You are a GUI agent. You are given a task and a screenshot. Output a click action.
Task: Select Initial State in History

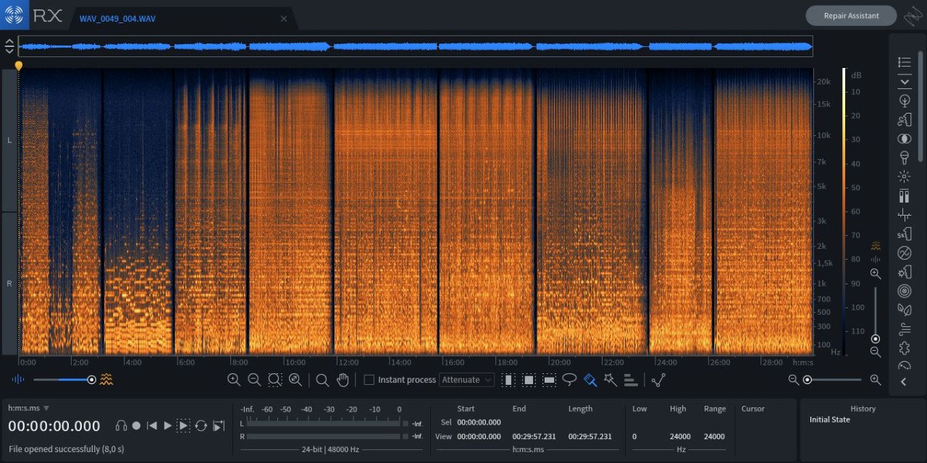coord(829,420)
